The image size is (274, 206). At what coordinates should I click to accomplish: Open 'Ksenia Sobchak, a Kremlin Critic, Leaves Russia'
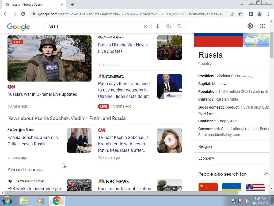pos(32,141)
